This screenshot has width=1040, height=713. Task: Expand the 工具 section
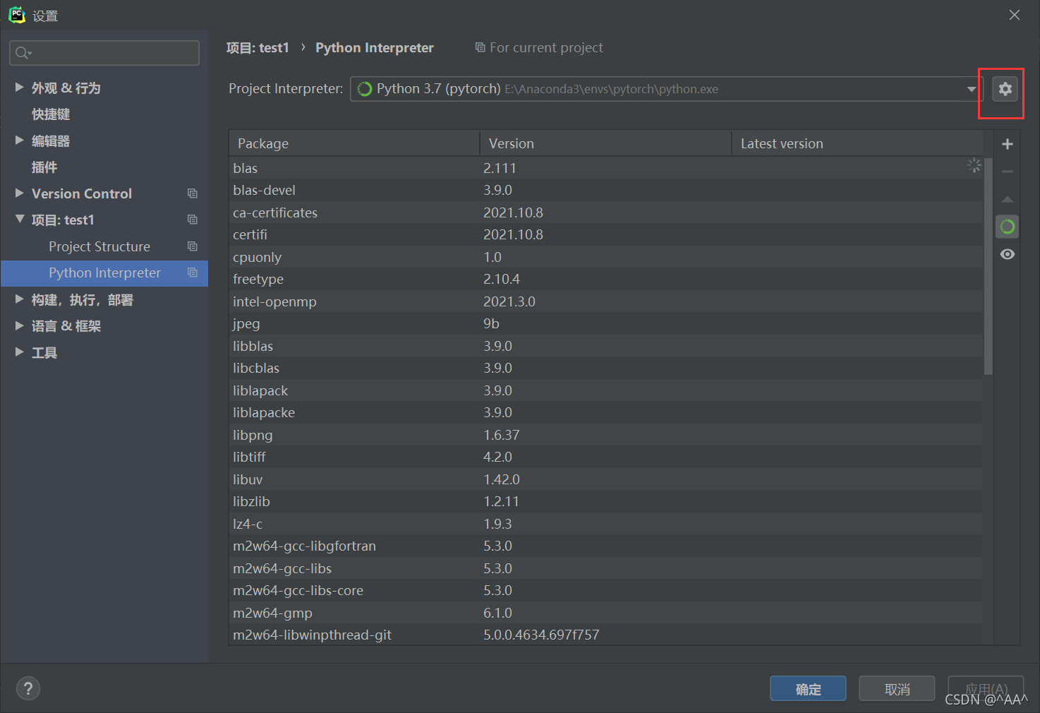20,352
